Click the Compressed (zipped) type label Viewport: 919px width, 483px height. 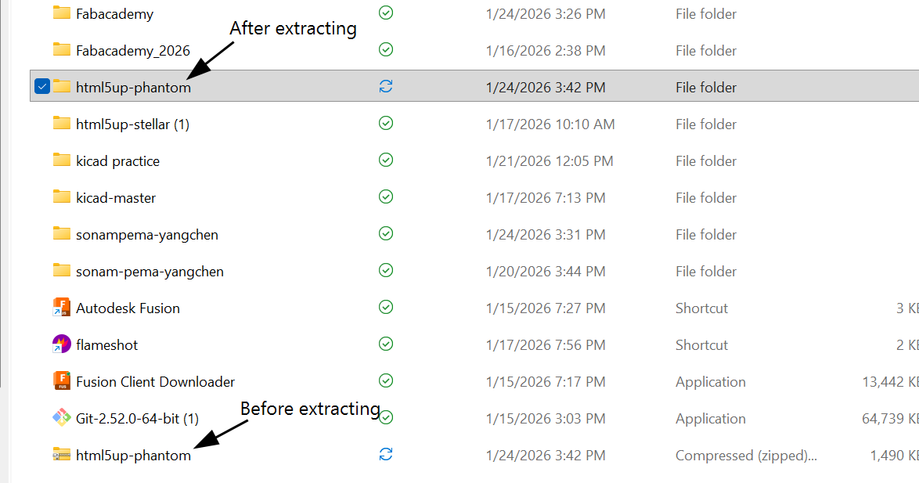tap(745, 455)
